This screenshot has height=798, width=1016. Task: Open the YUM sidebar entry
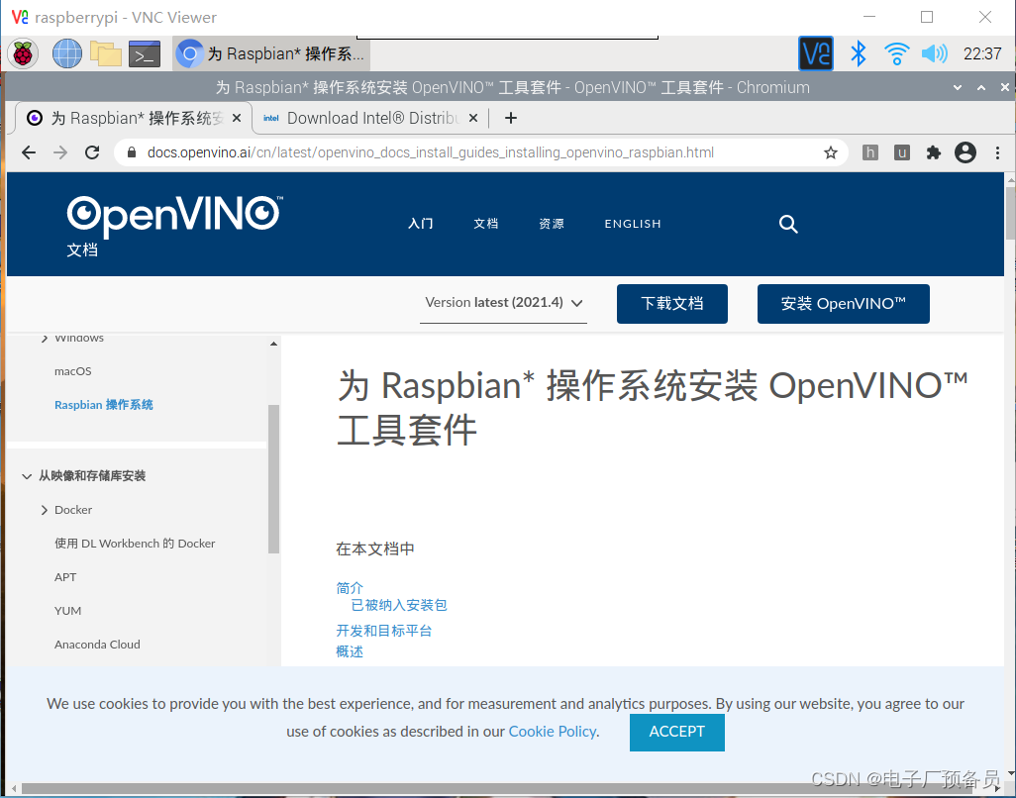(x=68, y=611)
